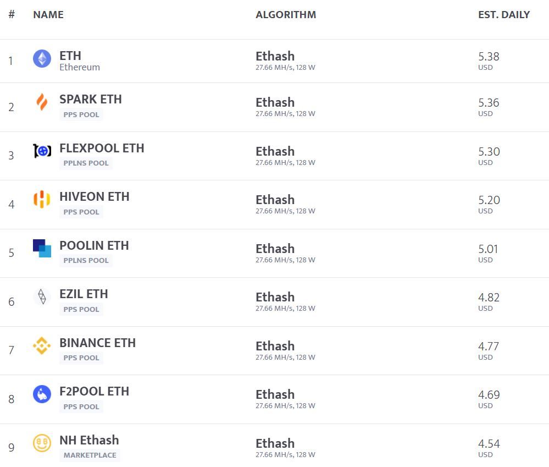The width and height of the screenshot is (549, 467).
Task: Open the SPARK ETH pool link
Action: coord(91,99)
